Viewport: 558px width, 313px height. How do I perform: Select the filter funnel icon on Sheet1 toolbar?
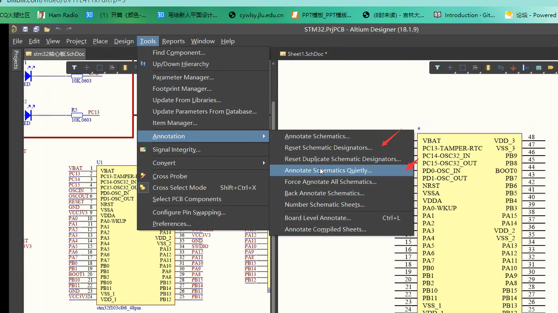[438, 67]
